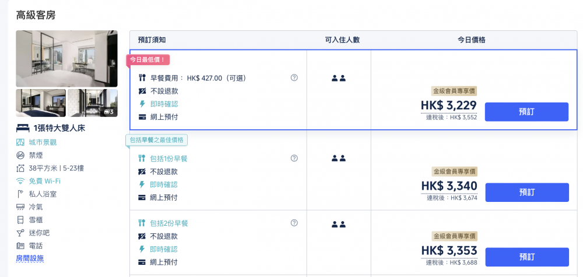583x277 pixels.
Task: Click the help icon beside breakfast fee HK$ 427.00
Action: pos(294,78)
